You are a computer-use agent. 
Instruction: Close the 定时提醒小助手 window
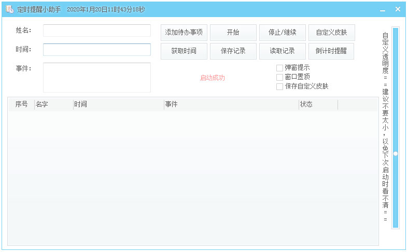(x=398, y=9)
